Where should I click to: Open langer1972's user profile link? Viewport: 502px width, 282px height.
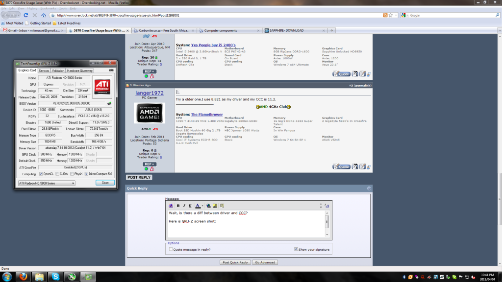pos(149,93)
